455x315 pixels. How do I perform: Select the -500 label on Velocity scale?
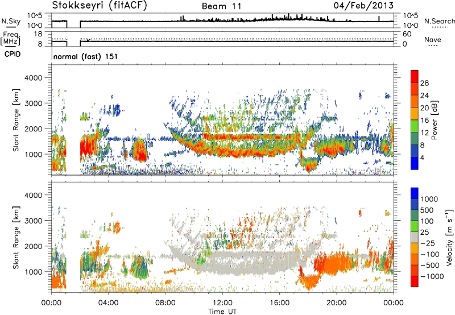click(x=430, y=266)
